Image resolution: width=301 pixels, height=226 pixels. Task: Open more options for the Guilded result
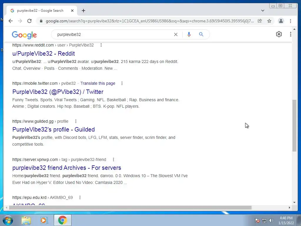(x=76, y=121)
